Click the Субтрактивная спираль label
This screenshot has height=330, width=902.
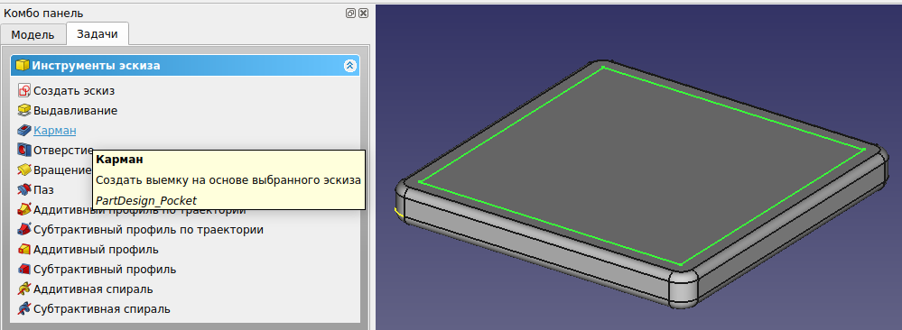[x=102, y=308]
